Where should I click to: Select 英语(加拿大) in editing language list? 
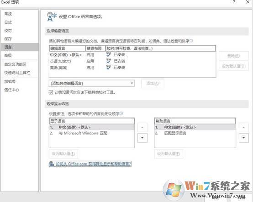coord(60,61)
